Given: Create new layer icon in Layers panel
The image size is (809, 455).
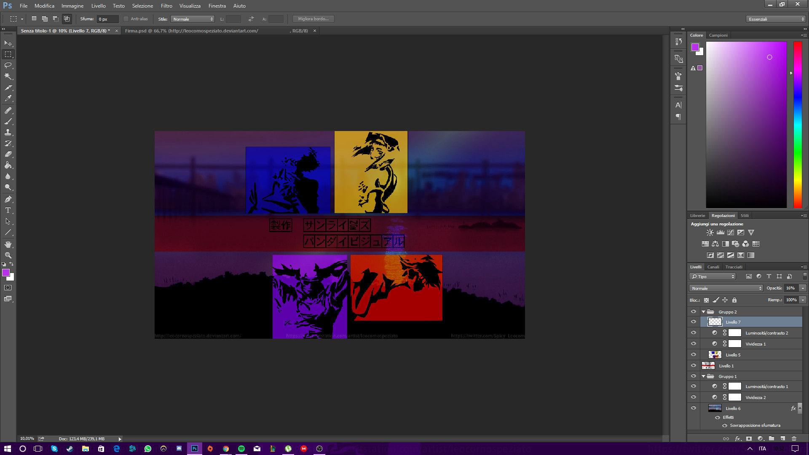Looking at the screenshot, I should [x=782, y=439].
